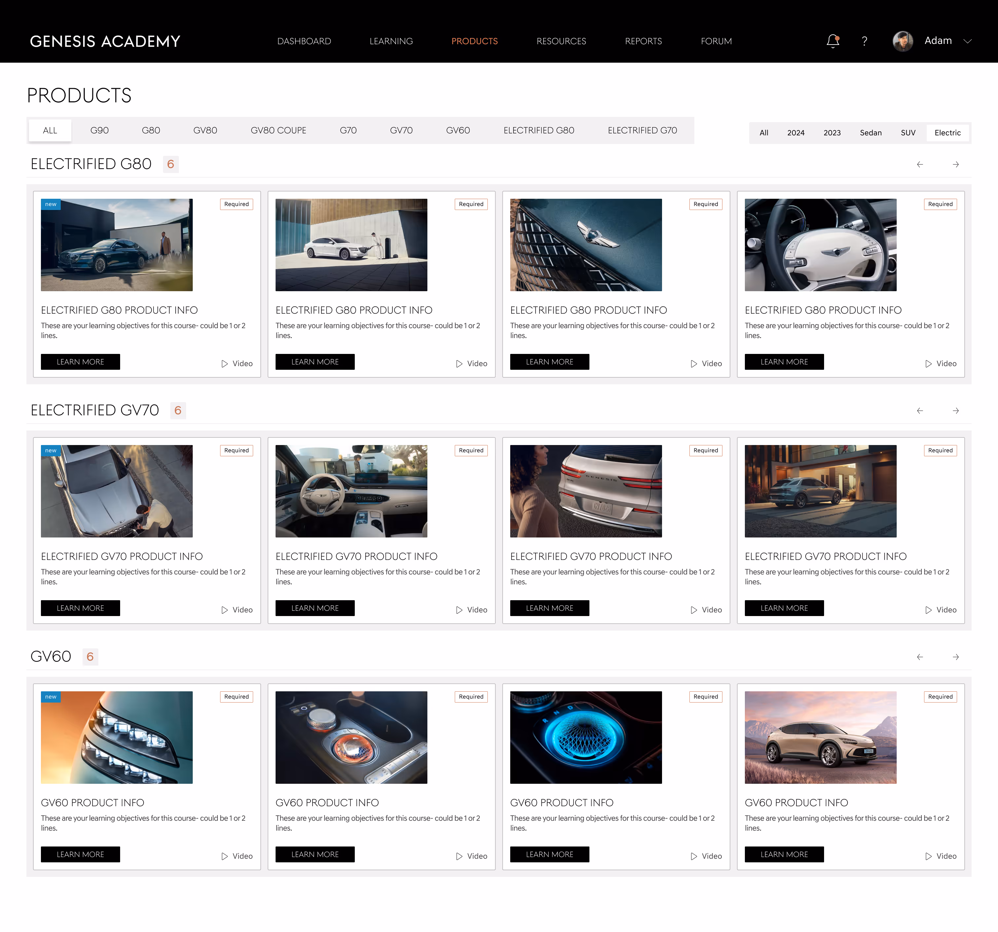Go to next Electrified G80 courses arrow
Image resolution: width=998 pixels, height=932 pixels.
[956, 165]
